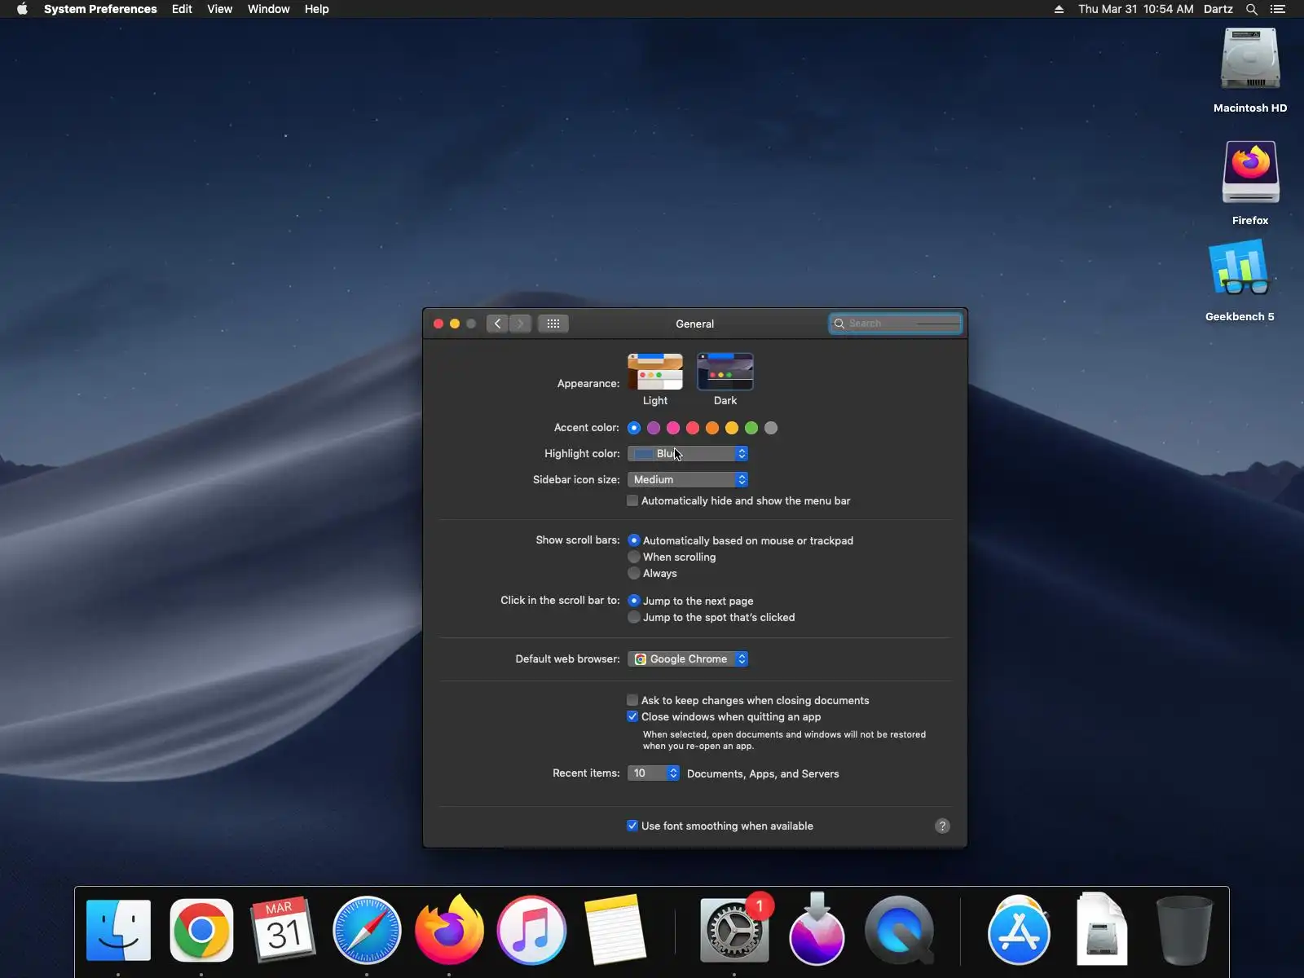Image resolution: width=1304 pixels, height=978 pixels.
Task: Open the Highlight color dropdown
Action: [x=688, y=453]
